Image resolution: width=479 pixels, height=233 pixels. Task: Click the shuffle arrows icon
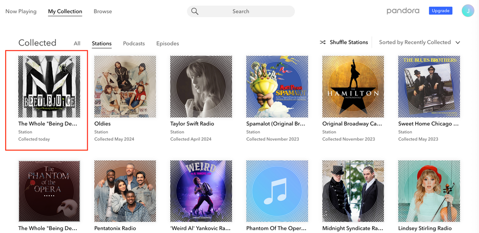[x=323, y=43]
